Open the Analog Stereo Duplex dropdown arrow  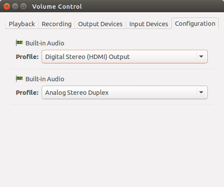click(x=201, y=92)
